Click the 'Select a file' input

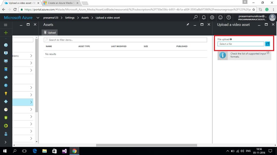click(241, 44)
